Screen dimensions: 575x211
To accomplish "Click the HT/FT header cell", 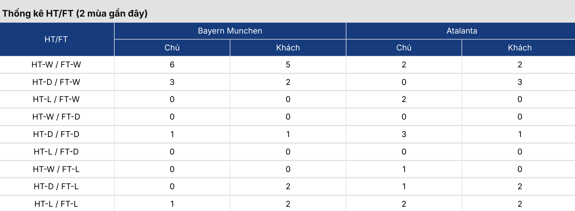I will tap(56, 39).
